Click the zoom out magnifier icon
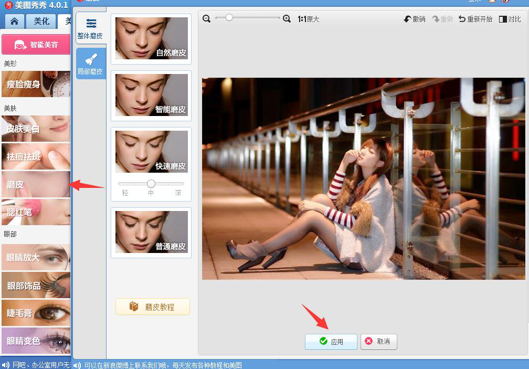 tap(206, 18)
